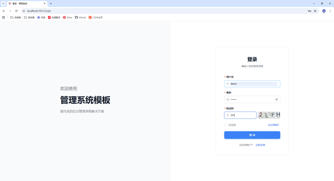Switch to the 登录 - 管理系统 tab
This screenshot has width=334, height=181.
[x=25, y=4]
